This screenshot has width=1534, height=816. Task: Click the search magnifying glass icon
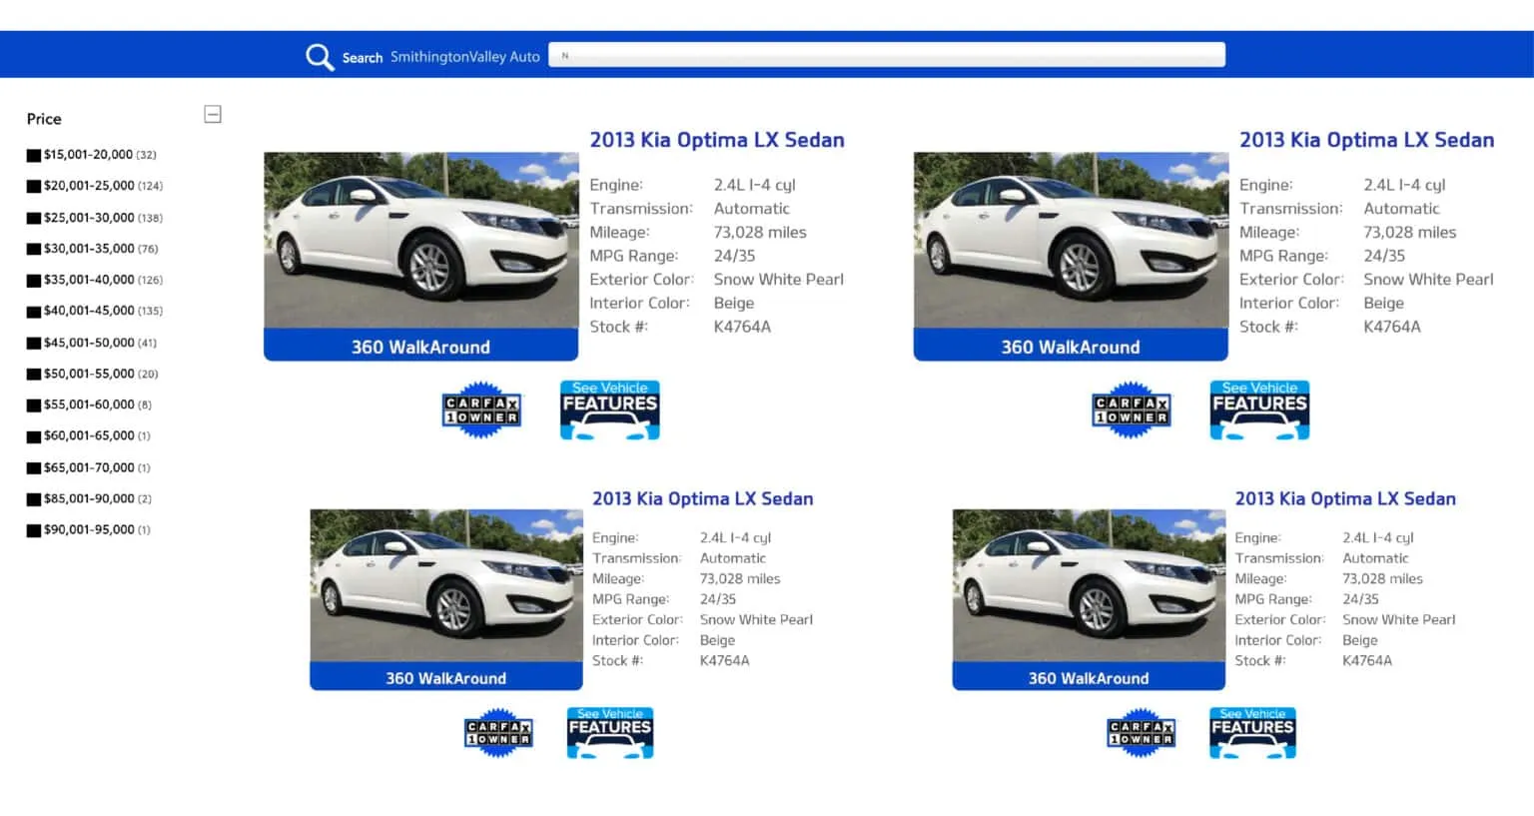(x=320, y=56)
